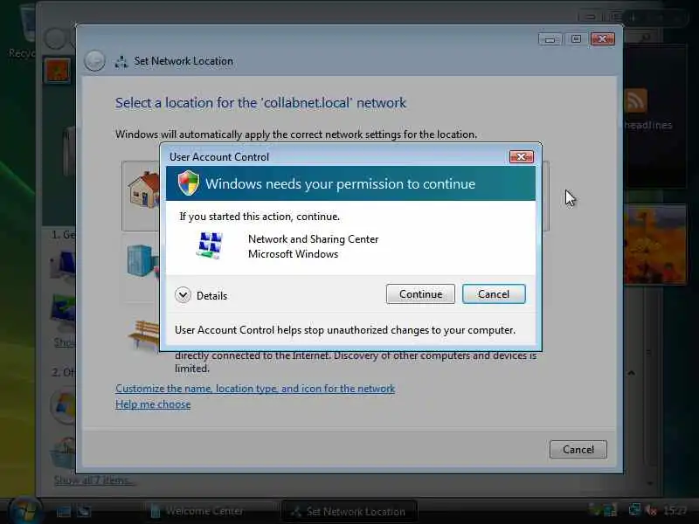The height and width of the screenshot is (524, 699).
Task: Click the network status tray icon
Action: point(634,509)
